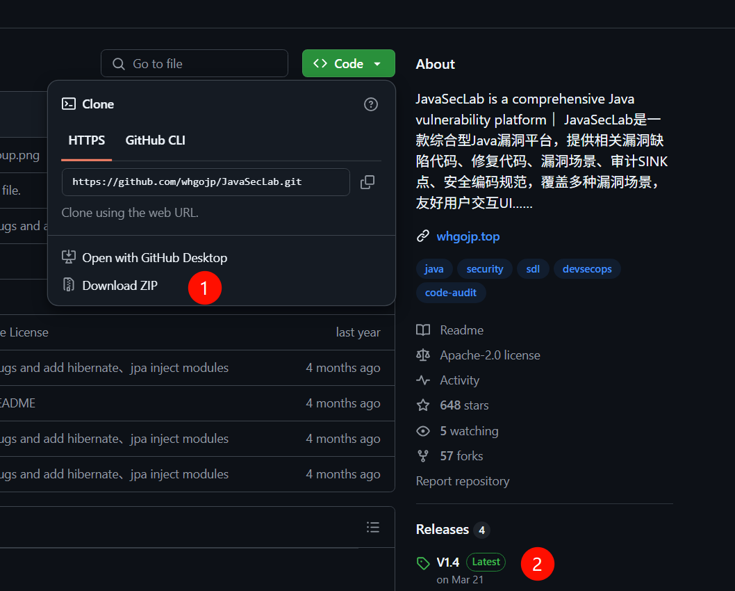Viewport: 735px width, 591px height.
Task: Open the Releases heading link
Action: point(443,530)
